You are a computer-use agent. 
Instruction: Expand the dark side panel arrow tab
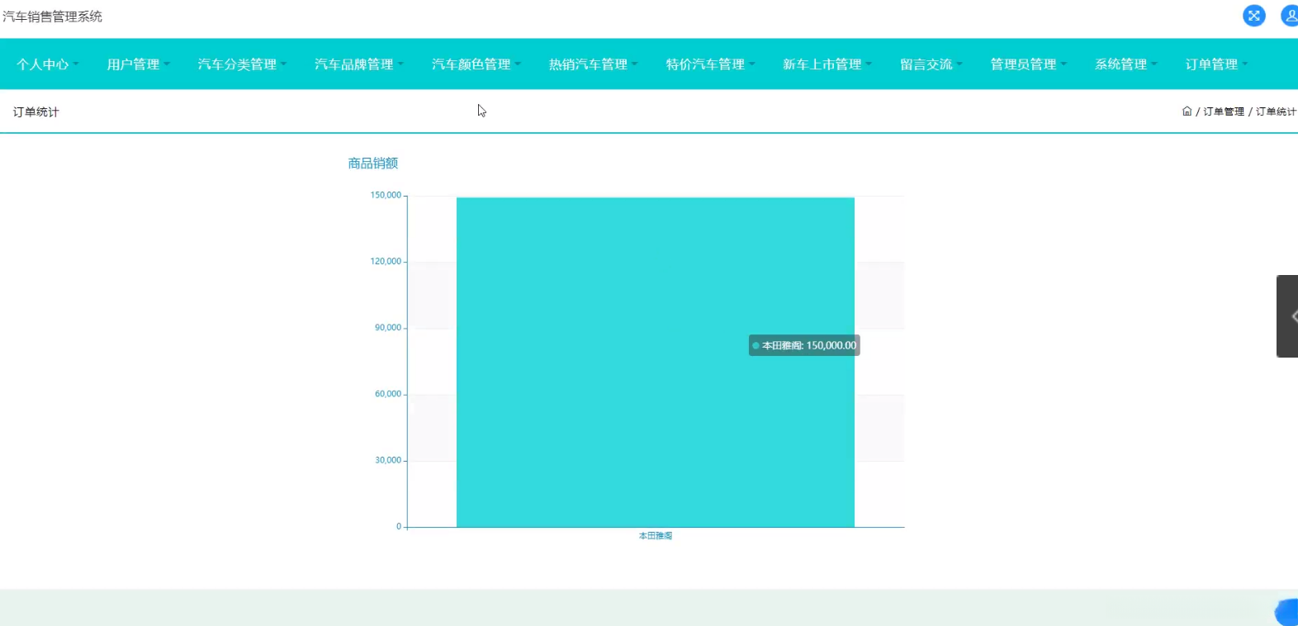[1288, 316]
